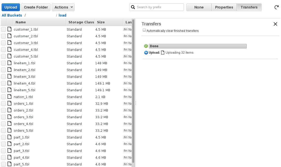This screenshot has height=167, width=281.
Task: Enable automatically clear finished transfers
Action: [x=144, y=31]
